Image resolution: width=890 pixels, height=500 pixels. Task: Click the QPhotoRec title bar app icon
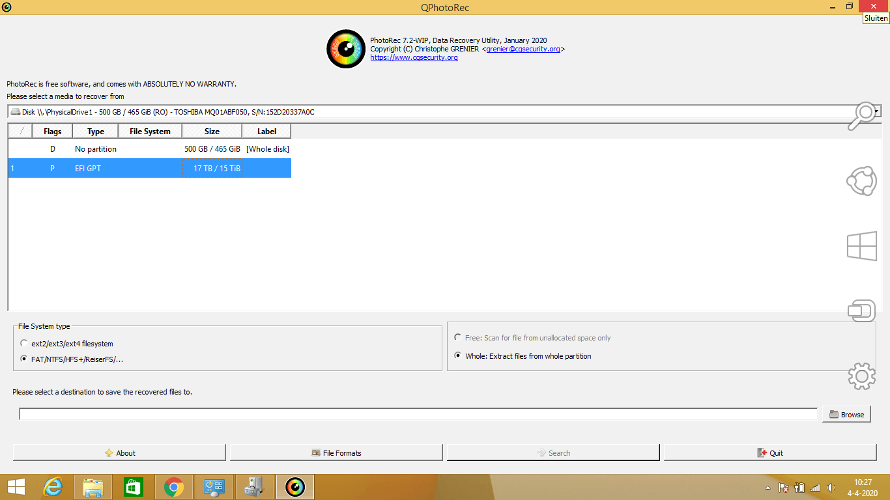click(x=7, y=7)
